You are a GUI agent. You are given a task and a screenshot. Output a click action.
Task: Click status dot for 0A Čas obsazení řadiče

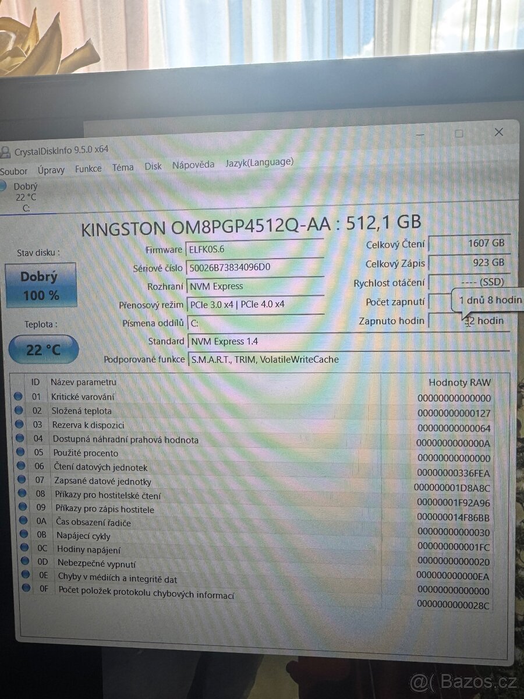click(23, 520)
